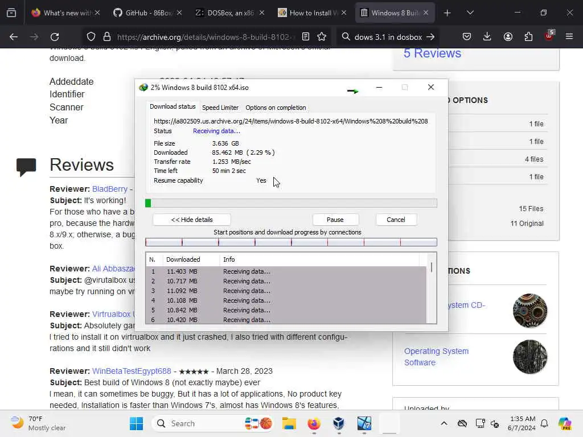Click the Windows taskbar Search box

coord(212,423)
